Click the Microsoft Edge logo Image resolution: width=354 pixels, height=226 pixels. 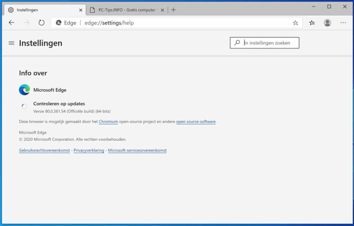coord(24,90)
